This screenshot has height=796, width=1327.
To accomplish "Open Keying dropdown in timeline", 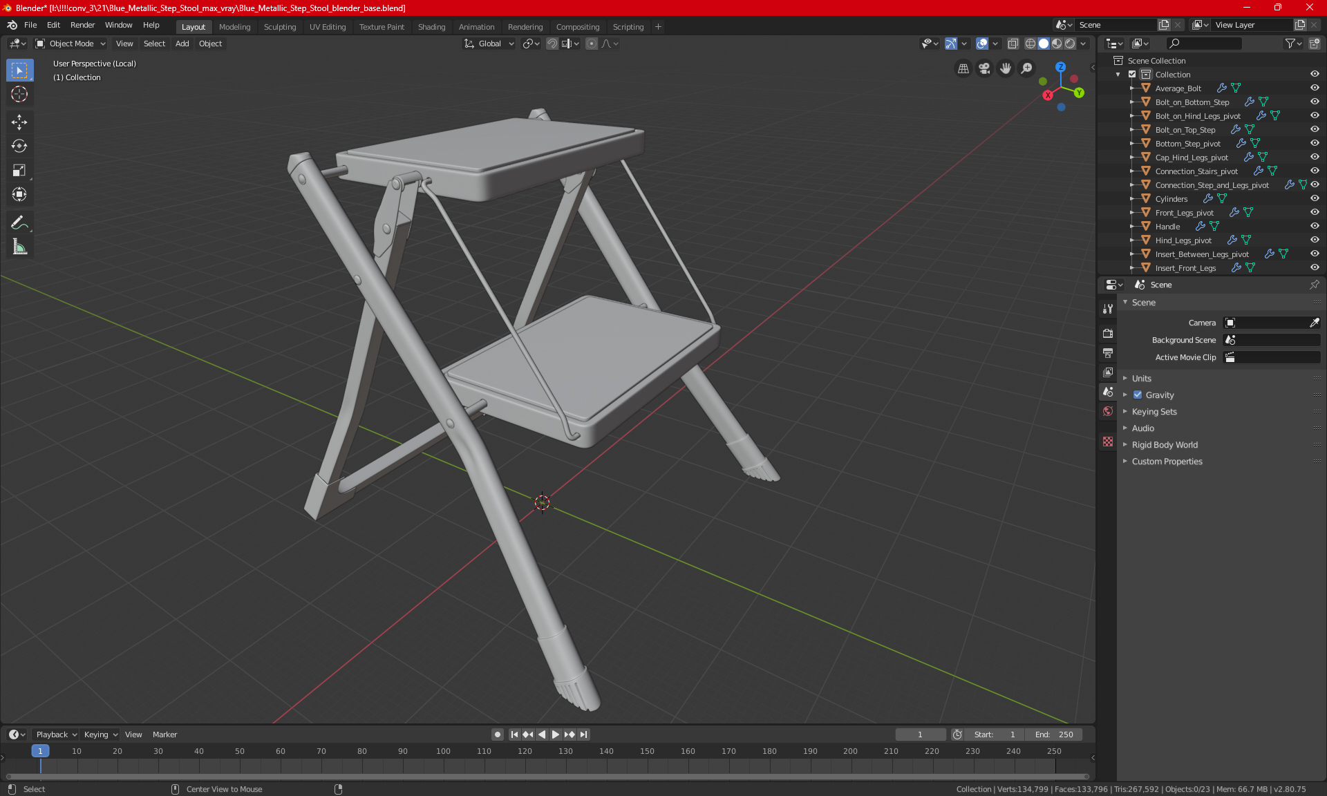I will 101,735.
